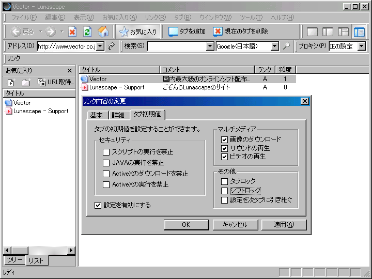Enable シフトロック checkbox
The image size is (372, 279).
(x=224, y=191)
